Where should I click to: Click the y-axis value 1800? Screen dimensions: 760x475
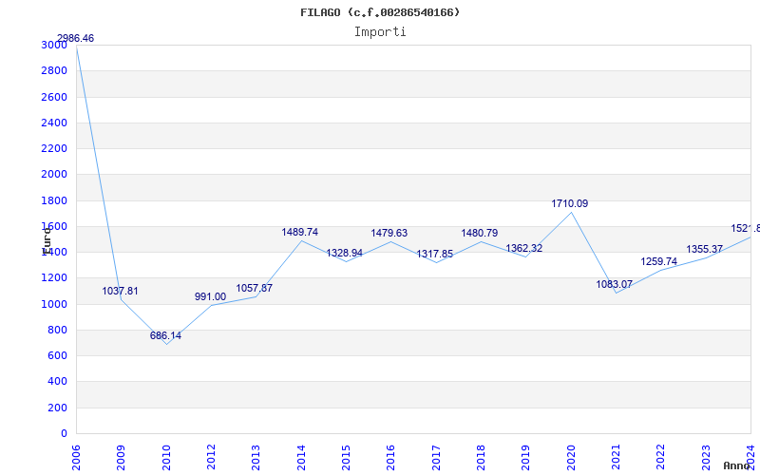[x=54, y=200]
